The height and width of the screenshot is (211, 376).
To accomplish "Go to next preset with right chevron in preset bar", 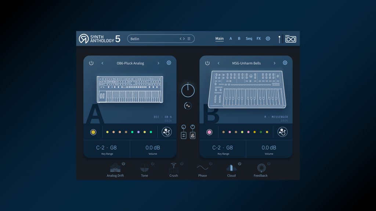I will (x=184, y=39).
